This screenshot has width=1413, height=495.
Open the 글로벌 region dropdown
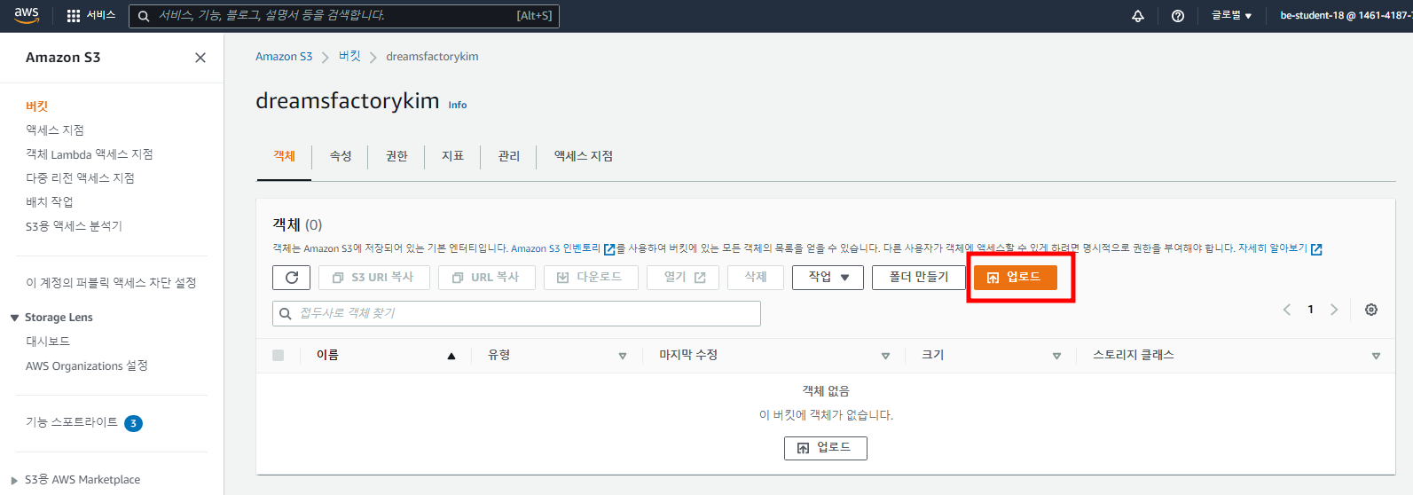coord(1232,15)
